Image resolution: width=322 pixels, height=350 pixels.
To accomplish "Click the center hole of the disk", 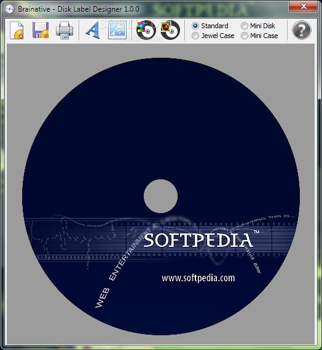I will click(x=160, y=196).
